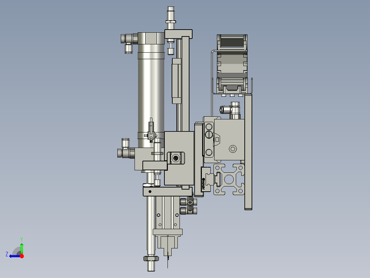This screenshot has width=370, height=278.
Task: Click the hex socket screw on valve block
Action: pyautogui.click(x=233, y=149)
